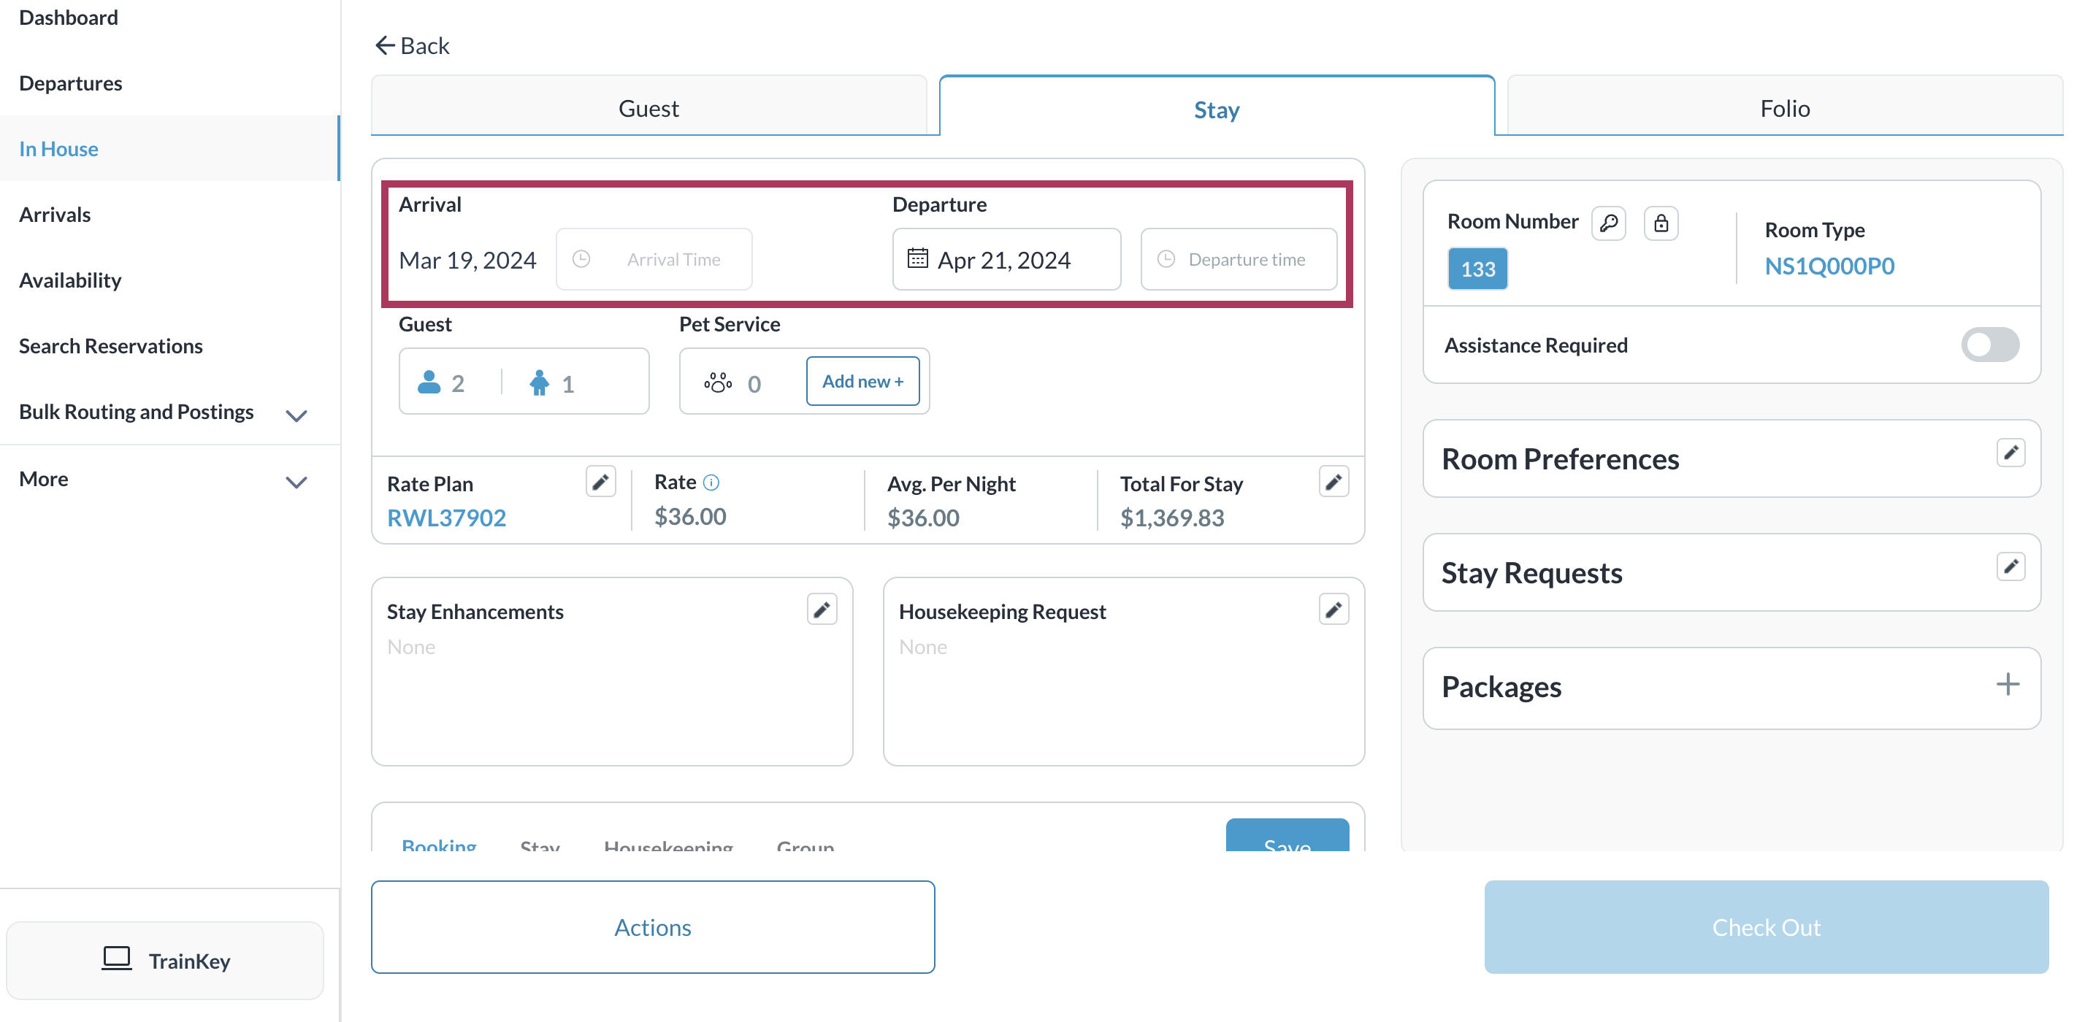Screen dimensions: 2093x1022
Task: Edit Stay Enhancements pencil icon
Action: tap(822, 610)
